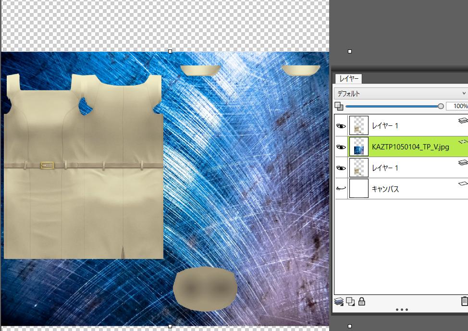This screenshot has height=331, width=468.
Task: Click the dashed-frame icon on KAZTP1050104_TP_V.jpg row
Action: pos(463,142)
